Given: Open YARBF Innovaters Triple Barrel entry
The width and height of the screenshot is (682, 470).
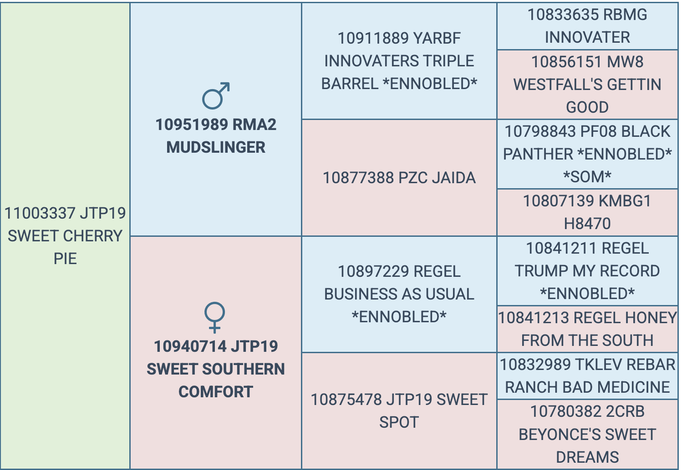Looking at the screenshot, I should (399, 61).
